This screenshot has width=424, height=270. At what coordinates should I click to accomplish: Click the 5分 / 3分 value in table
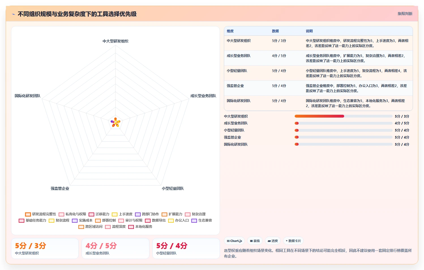coord(279,41)
